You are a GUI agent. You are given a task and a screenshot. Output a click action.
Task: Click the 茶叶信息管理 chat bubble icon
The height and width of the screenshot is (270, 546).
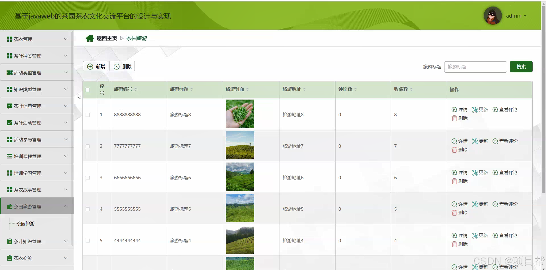[10, 106]
